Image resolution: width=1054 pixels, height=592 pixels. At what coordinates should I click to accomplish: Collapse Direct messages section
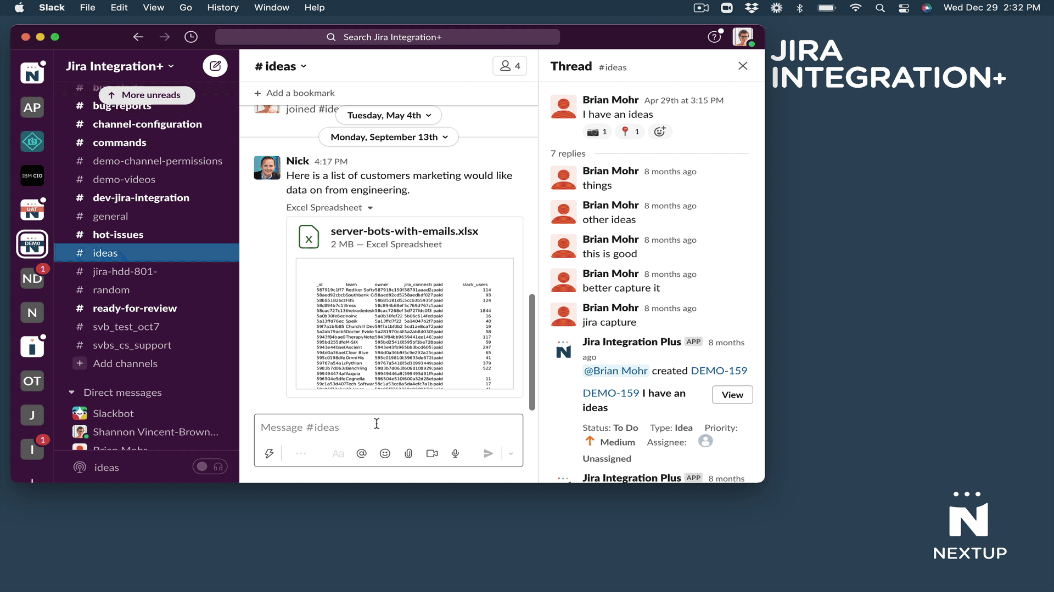point(71,392)
